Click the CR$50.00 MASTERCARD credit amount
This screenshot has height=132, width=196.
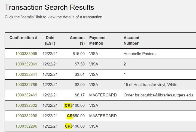pyautogui.click(x=76, y=116)
